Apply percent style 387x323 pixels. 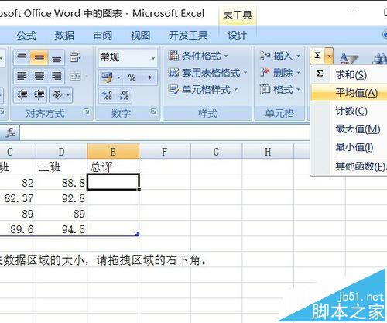pyautogui.click(x=132, y=77)
